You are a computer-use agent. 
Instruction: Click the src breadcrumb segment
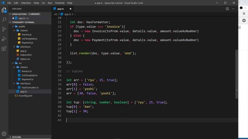click(56, 14)
